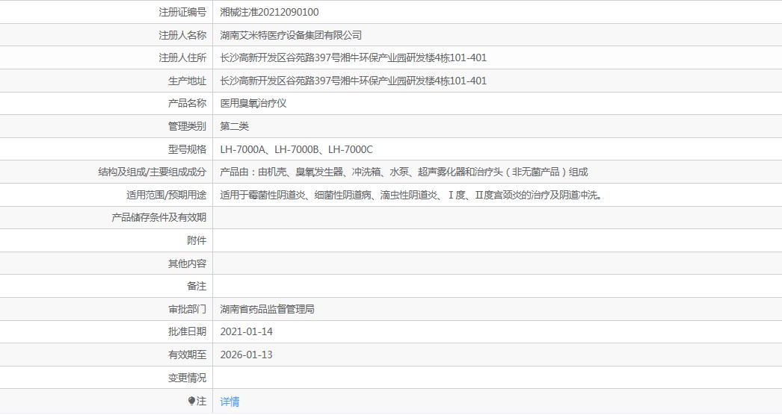This screenshot has height=415, width=782.
Task: Click the 其他内容 label
Action: tap(187, 263)
